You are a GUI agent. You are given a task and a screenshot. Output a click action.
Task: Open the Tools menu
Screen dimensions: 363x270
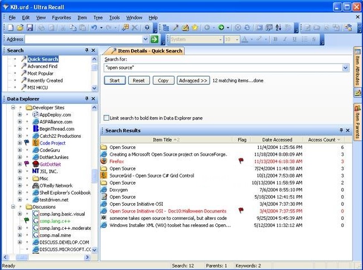coord(114,18)
